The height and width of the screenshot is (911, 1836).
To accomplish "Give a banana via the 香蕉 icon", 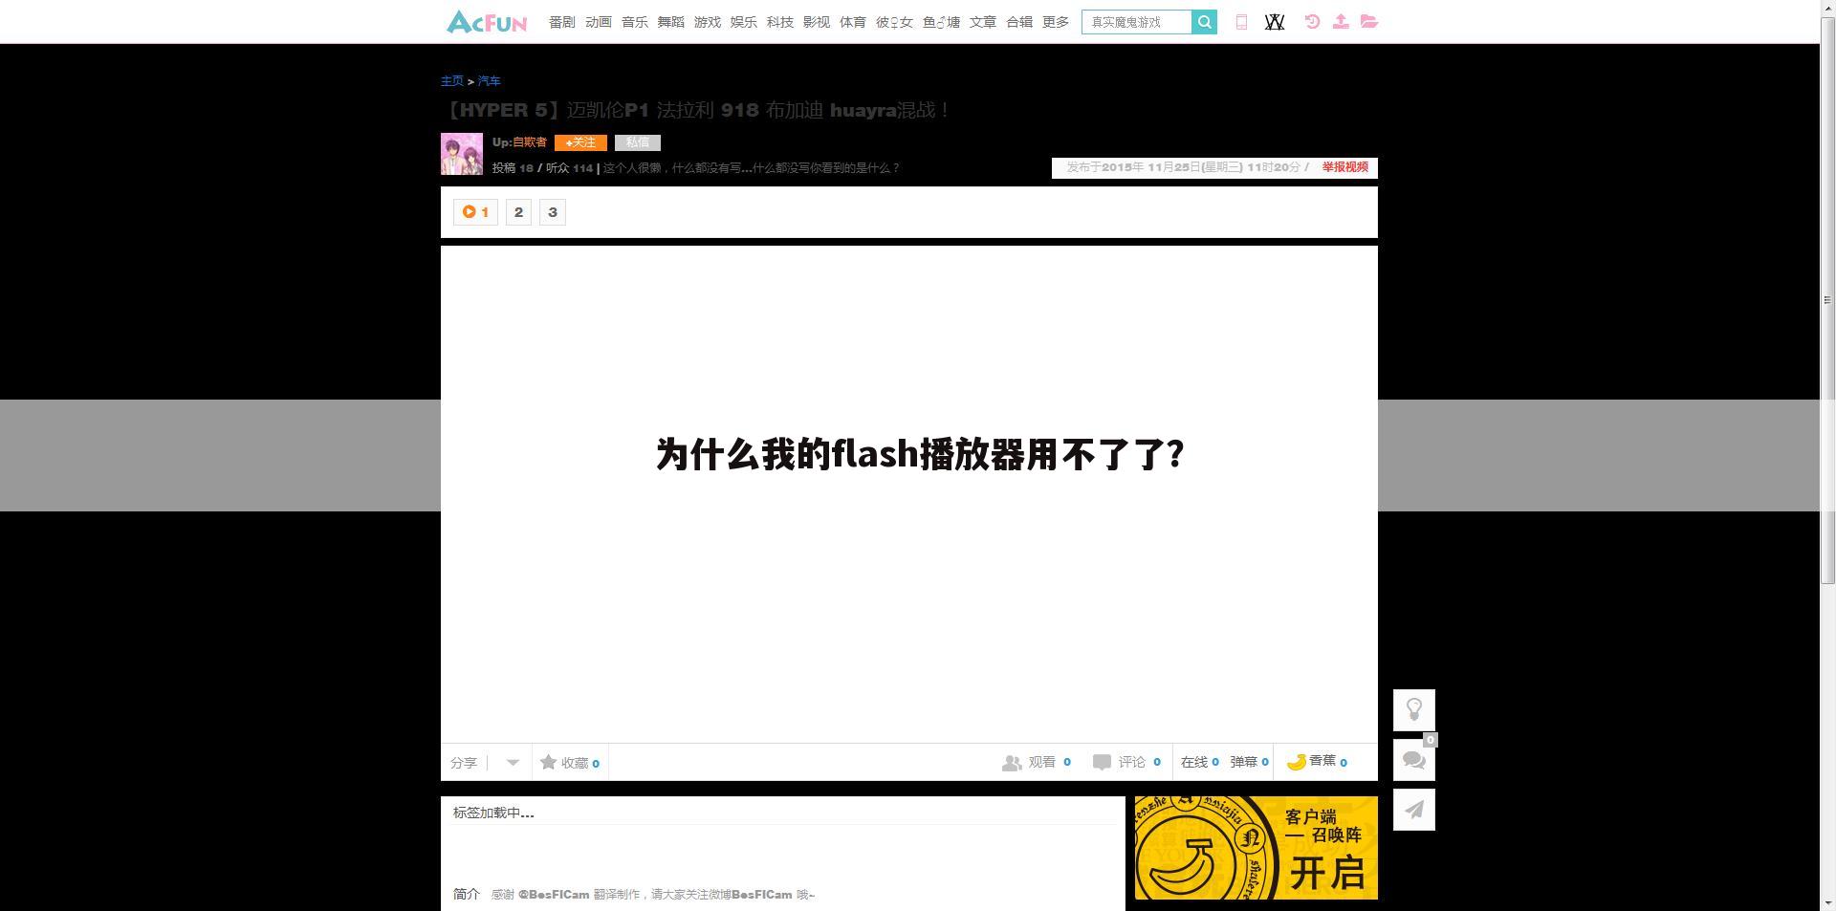I will [1297, 762].
